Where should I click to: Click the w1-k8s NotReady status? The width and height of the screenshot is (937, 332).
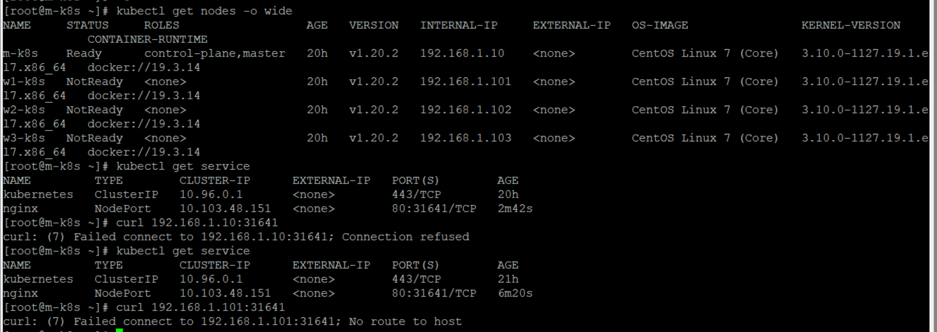click(94, 81)
